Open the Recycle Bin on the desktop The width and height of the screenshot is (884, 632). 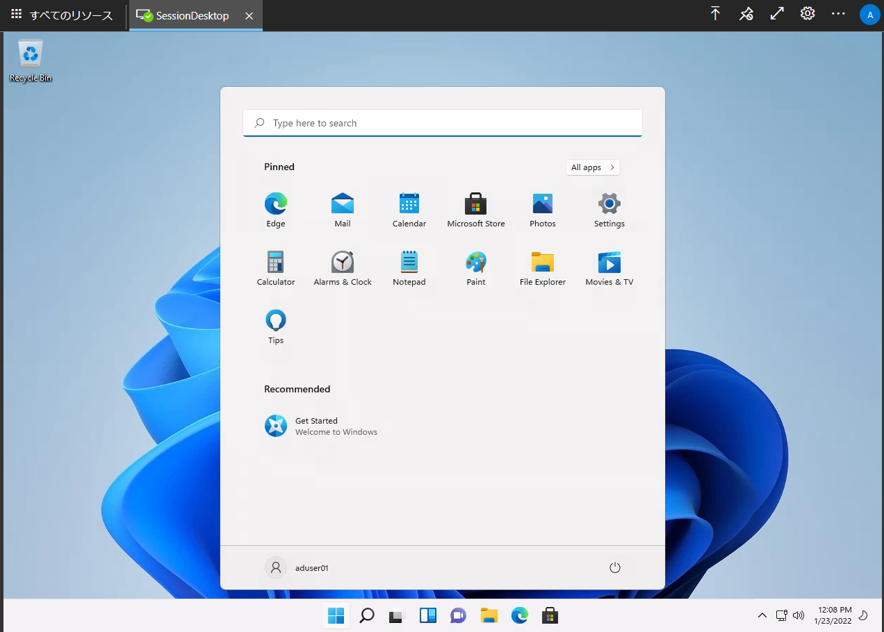coord(31,61)
